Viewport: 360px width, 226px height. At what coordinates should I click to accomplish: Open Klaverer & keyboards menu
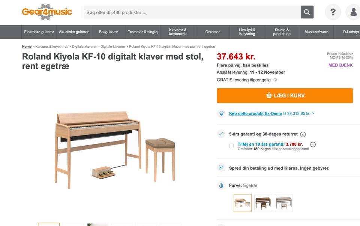click(178, 32)
